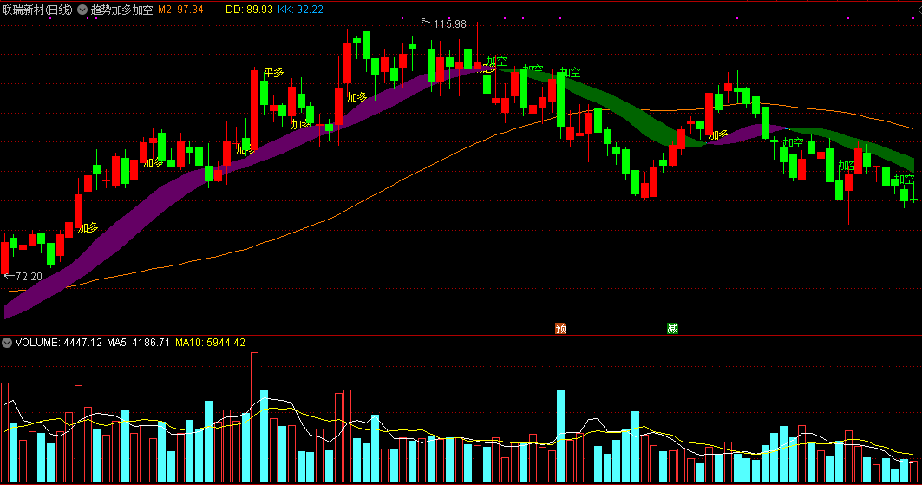Click the 115.98 high price label
This screenshot has height=485, width=922.
click(450, 24)
